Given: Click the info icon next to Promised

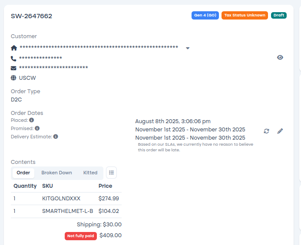Looking at the screenshot, I should click(37, 128).
